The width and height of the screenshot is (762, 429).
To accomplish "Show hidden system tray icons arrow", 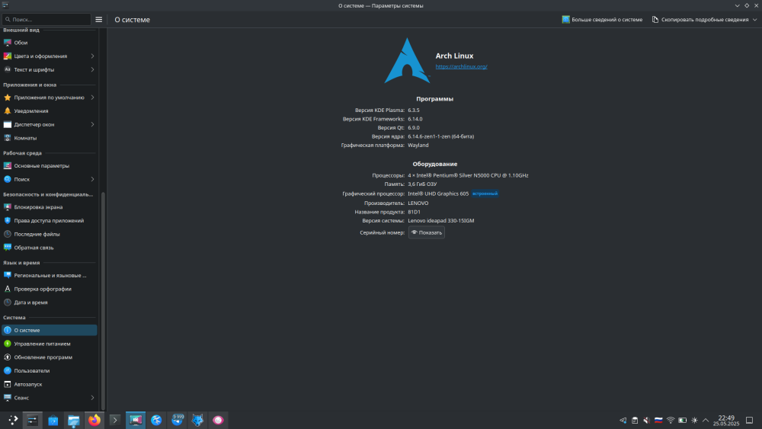I will point(706,421).
